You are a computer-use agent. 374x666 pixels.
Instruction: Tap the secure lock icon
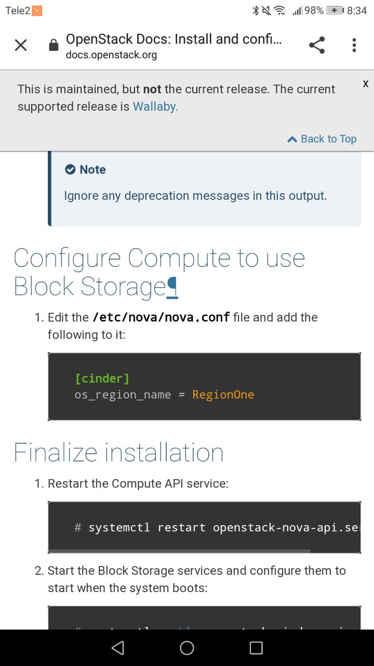[x=54, y=46]
